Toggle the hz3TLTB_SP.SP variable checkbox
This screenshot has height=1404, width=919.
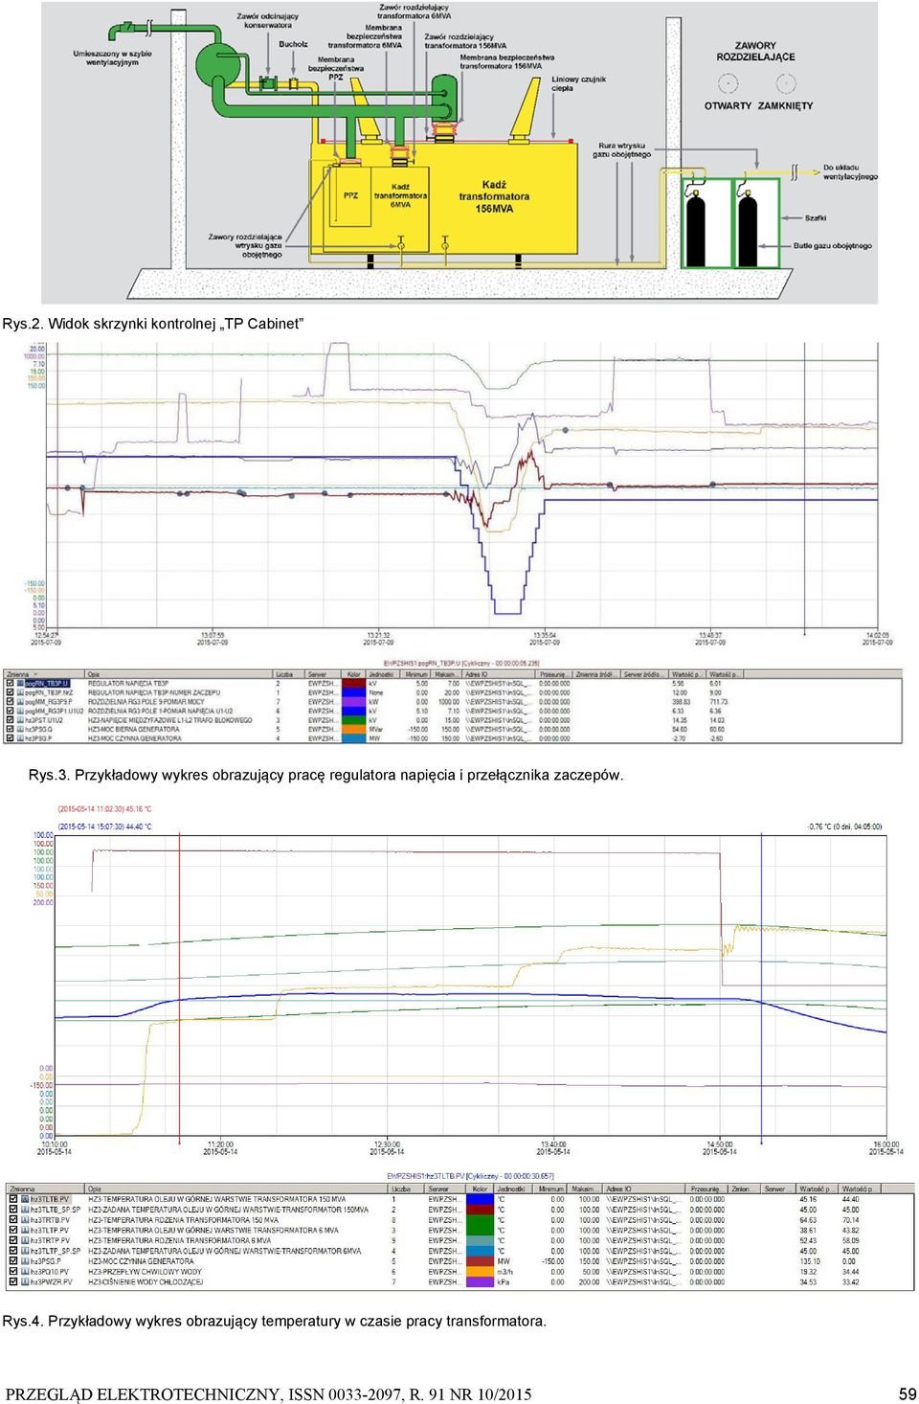[13, 1210]
